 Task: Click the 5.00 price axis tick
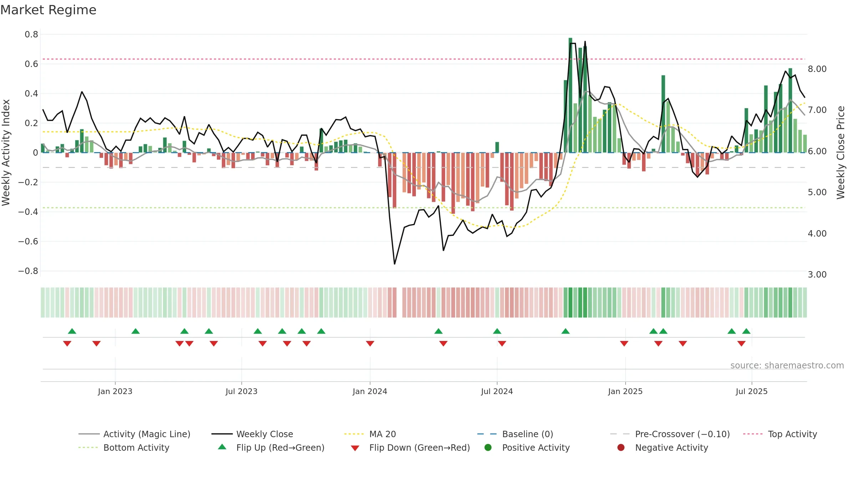click(x=817, y=192)
